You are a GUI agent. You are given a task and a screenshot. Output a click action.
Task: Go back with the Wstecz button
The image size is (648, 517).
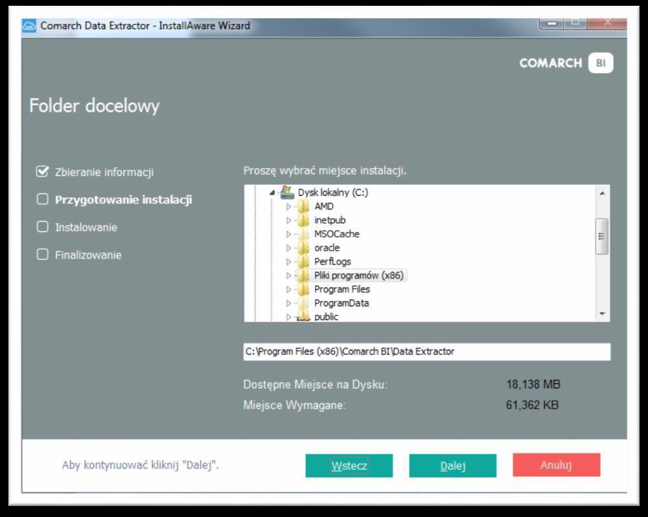point(349,465)
